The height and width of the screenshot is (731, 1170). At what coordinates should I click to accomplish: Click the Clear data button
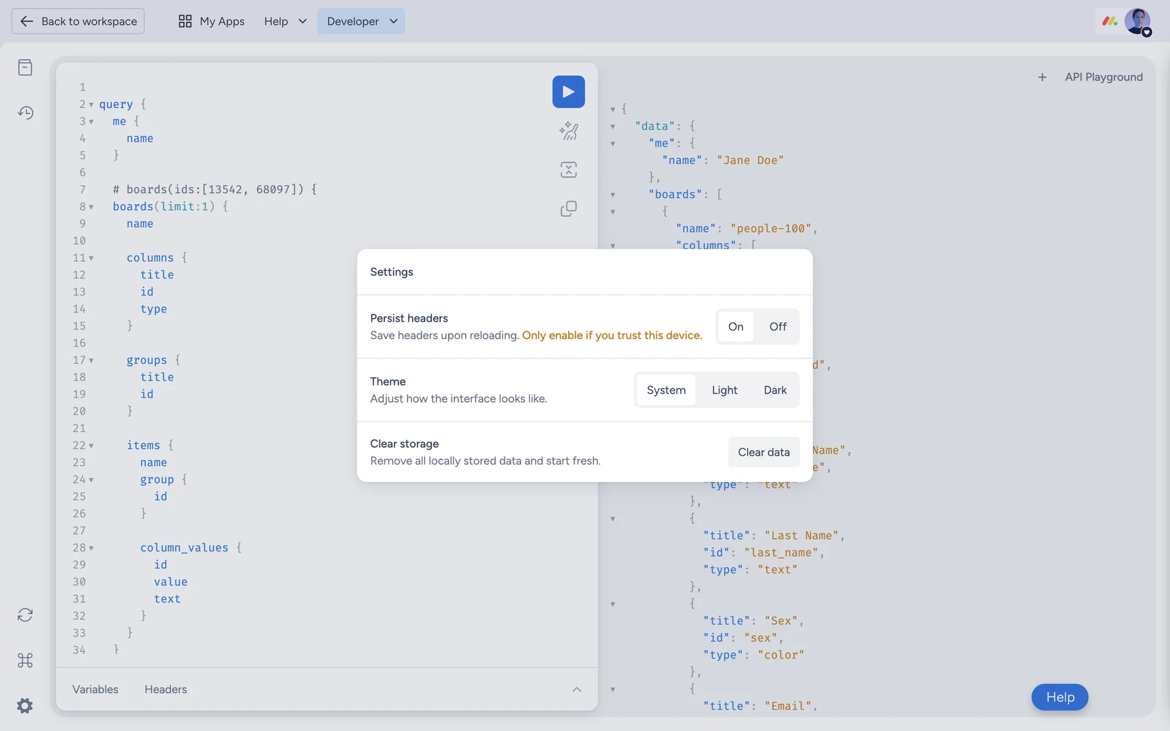point(764,452)
